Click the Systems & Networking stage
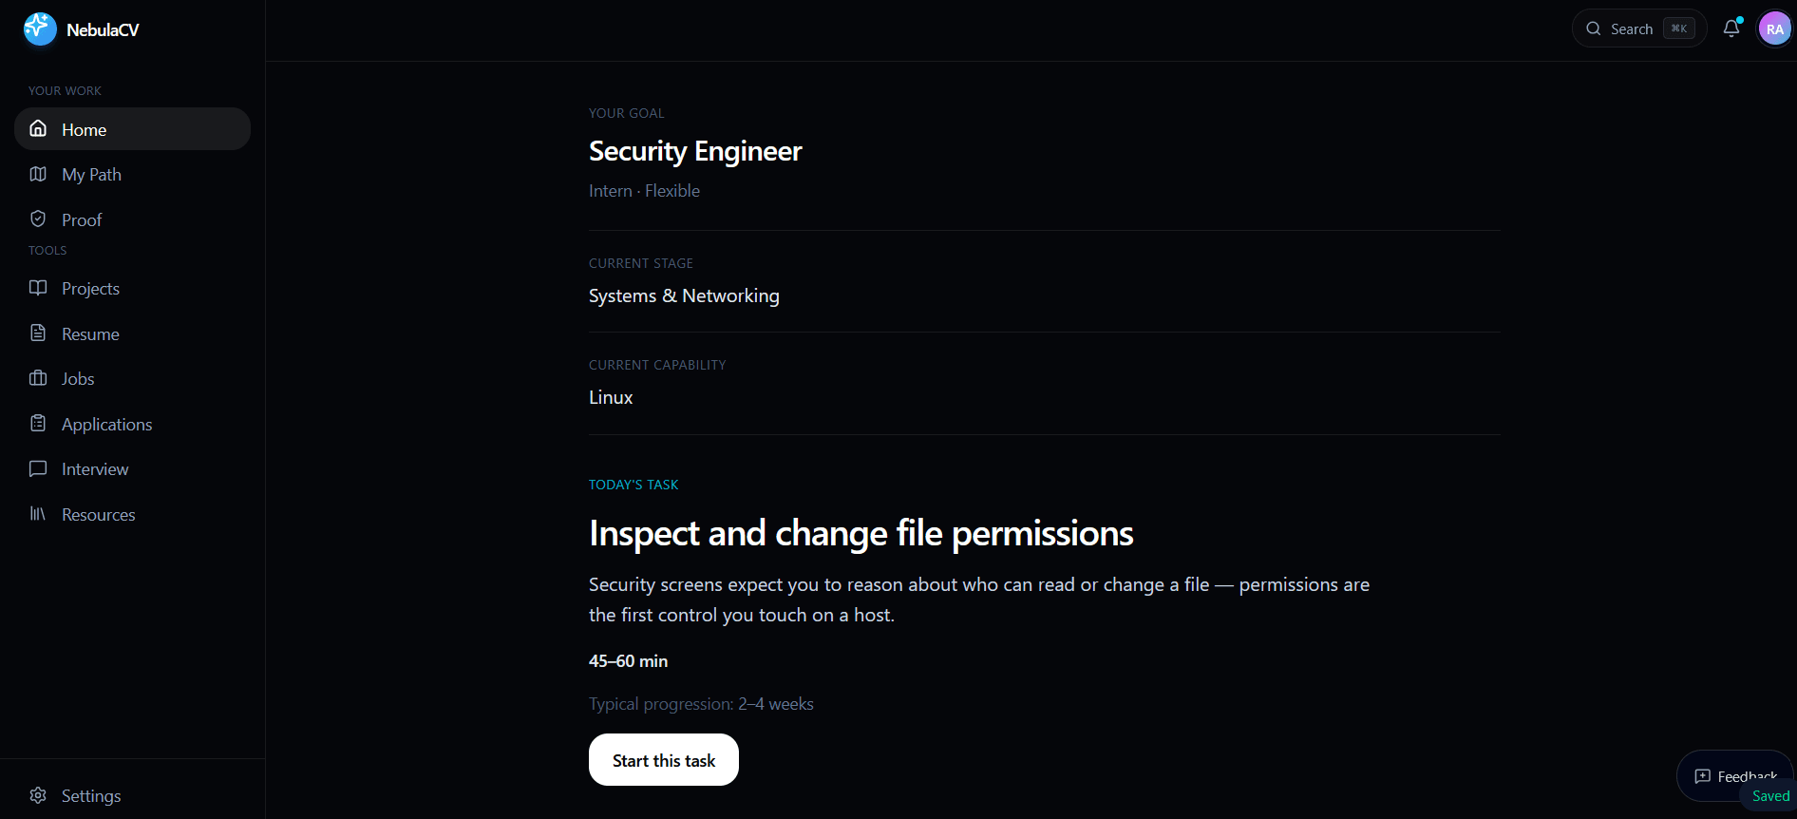 (x=684, y=295)
